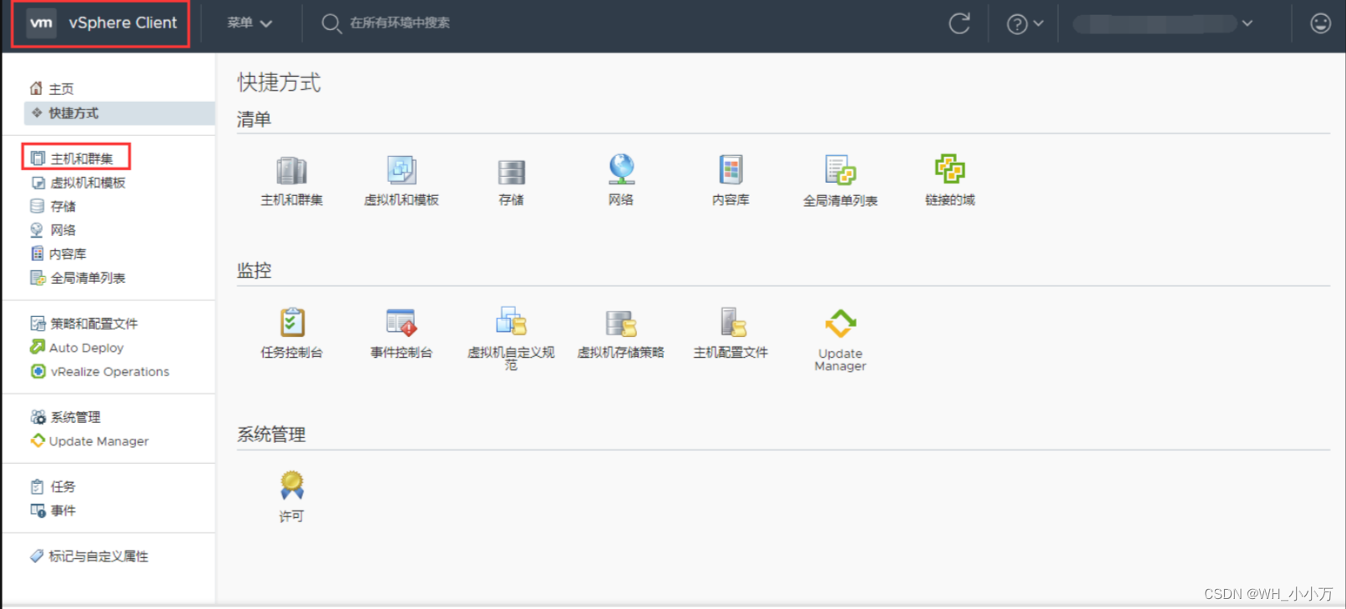Open the blurred user account dropdown

(1163, 23)
